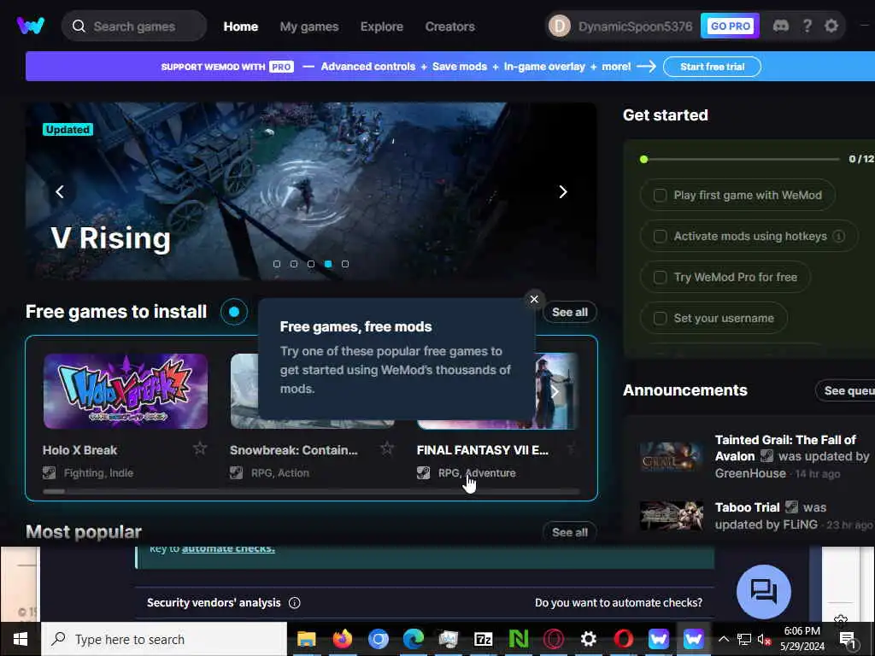Viewport: 875px width, 656px height.
Task: Select the first carousel dot indicator
Action: [277, 264]
